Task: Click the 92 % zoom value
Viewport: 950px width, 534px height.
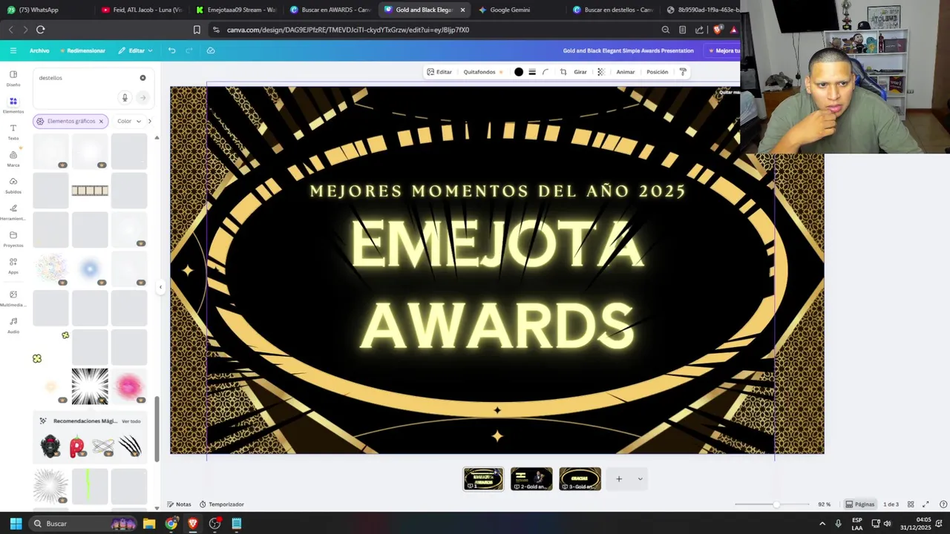Action: point(824,504)
